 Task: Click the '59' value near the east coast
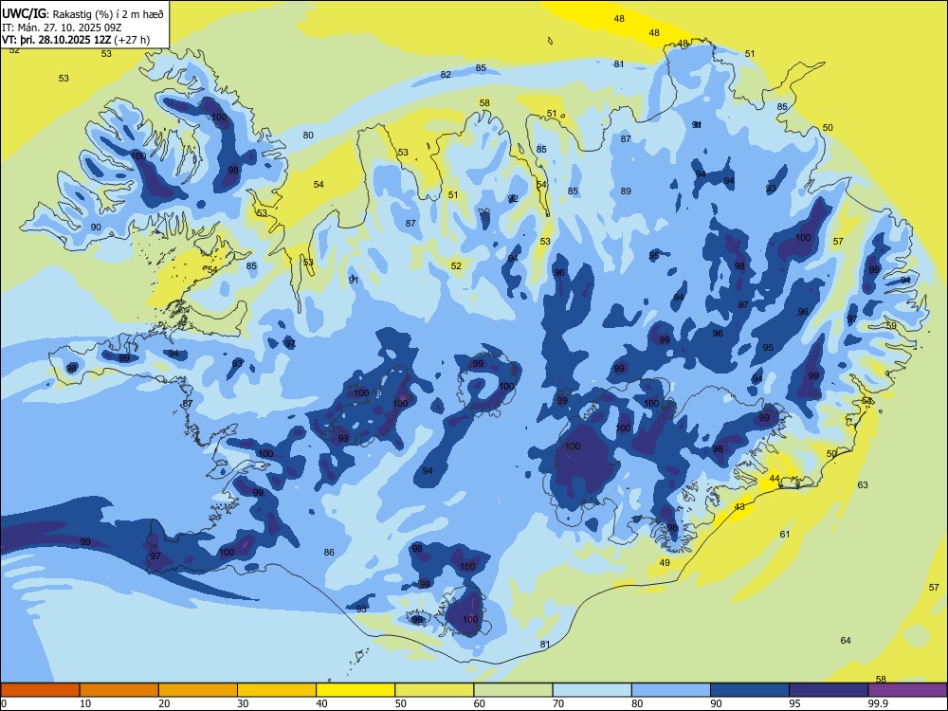[x=891, y=325]
